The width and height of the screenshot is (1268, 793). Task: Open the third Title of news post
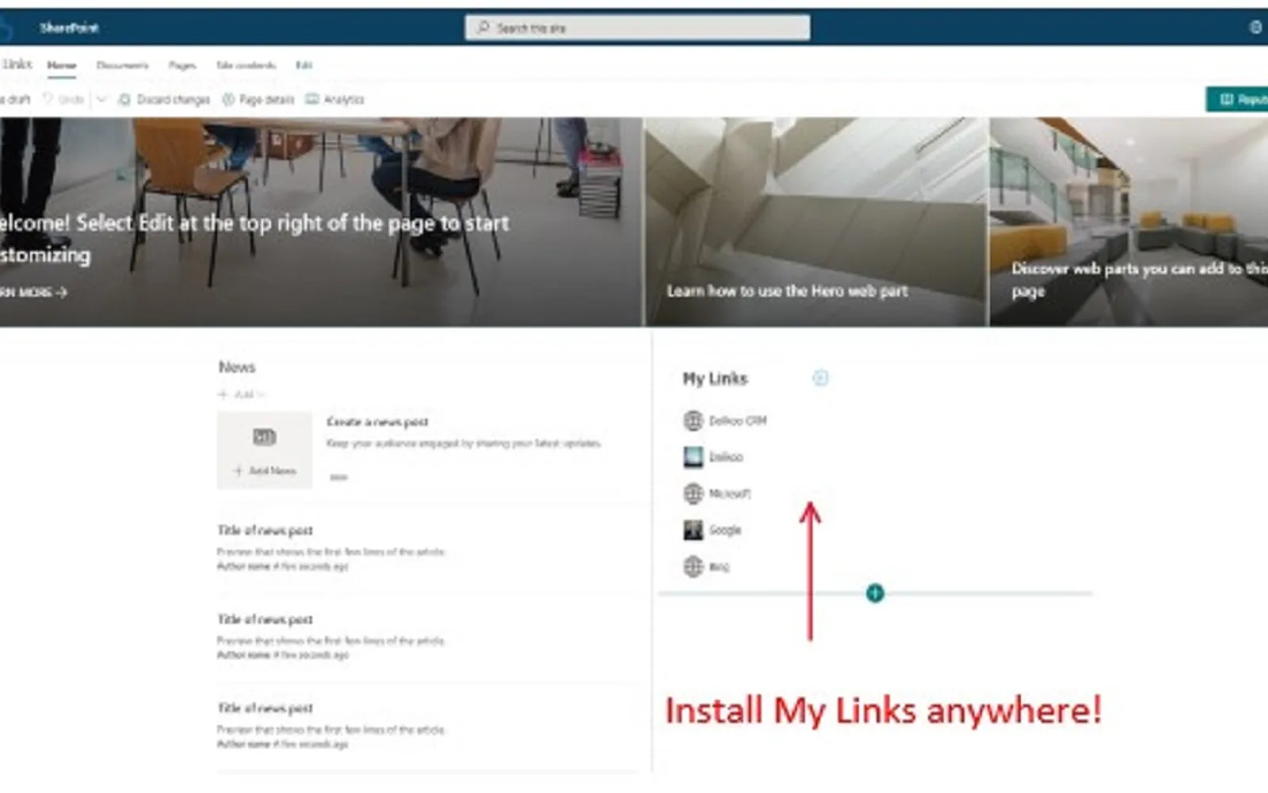pyautogui.click(x=265, y=707)
